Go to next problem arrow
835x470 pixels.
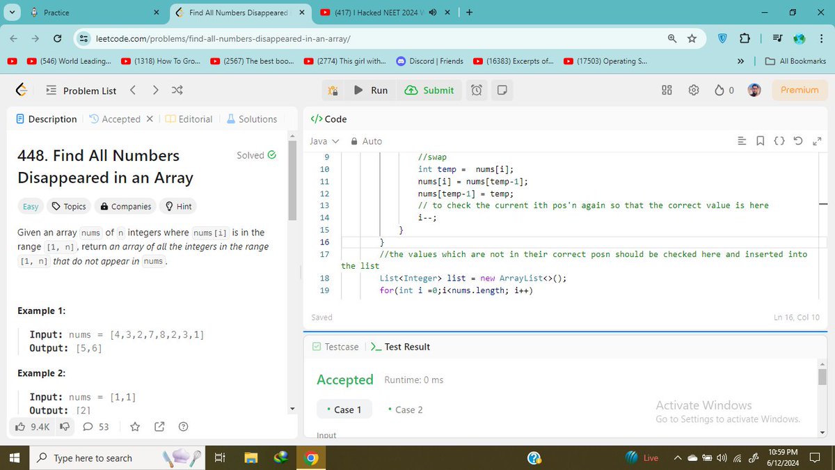pos(155,91)
